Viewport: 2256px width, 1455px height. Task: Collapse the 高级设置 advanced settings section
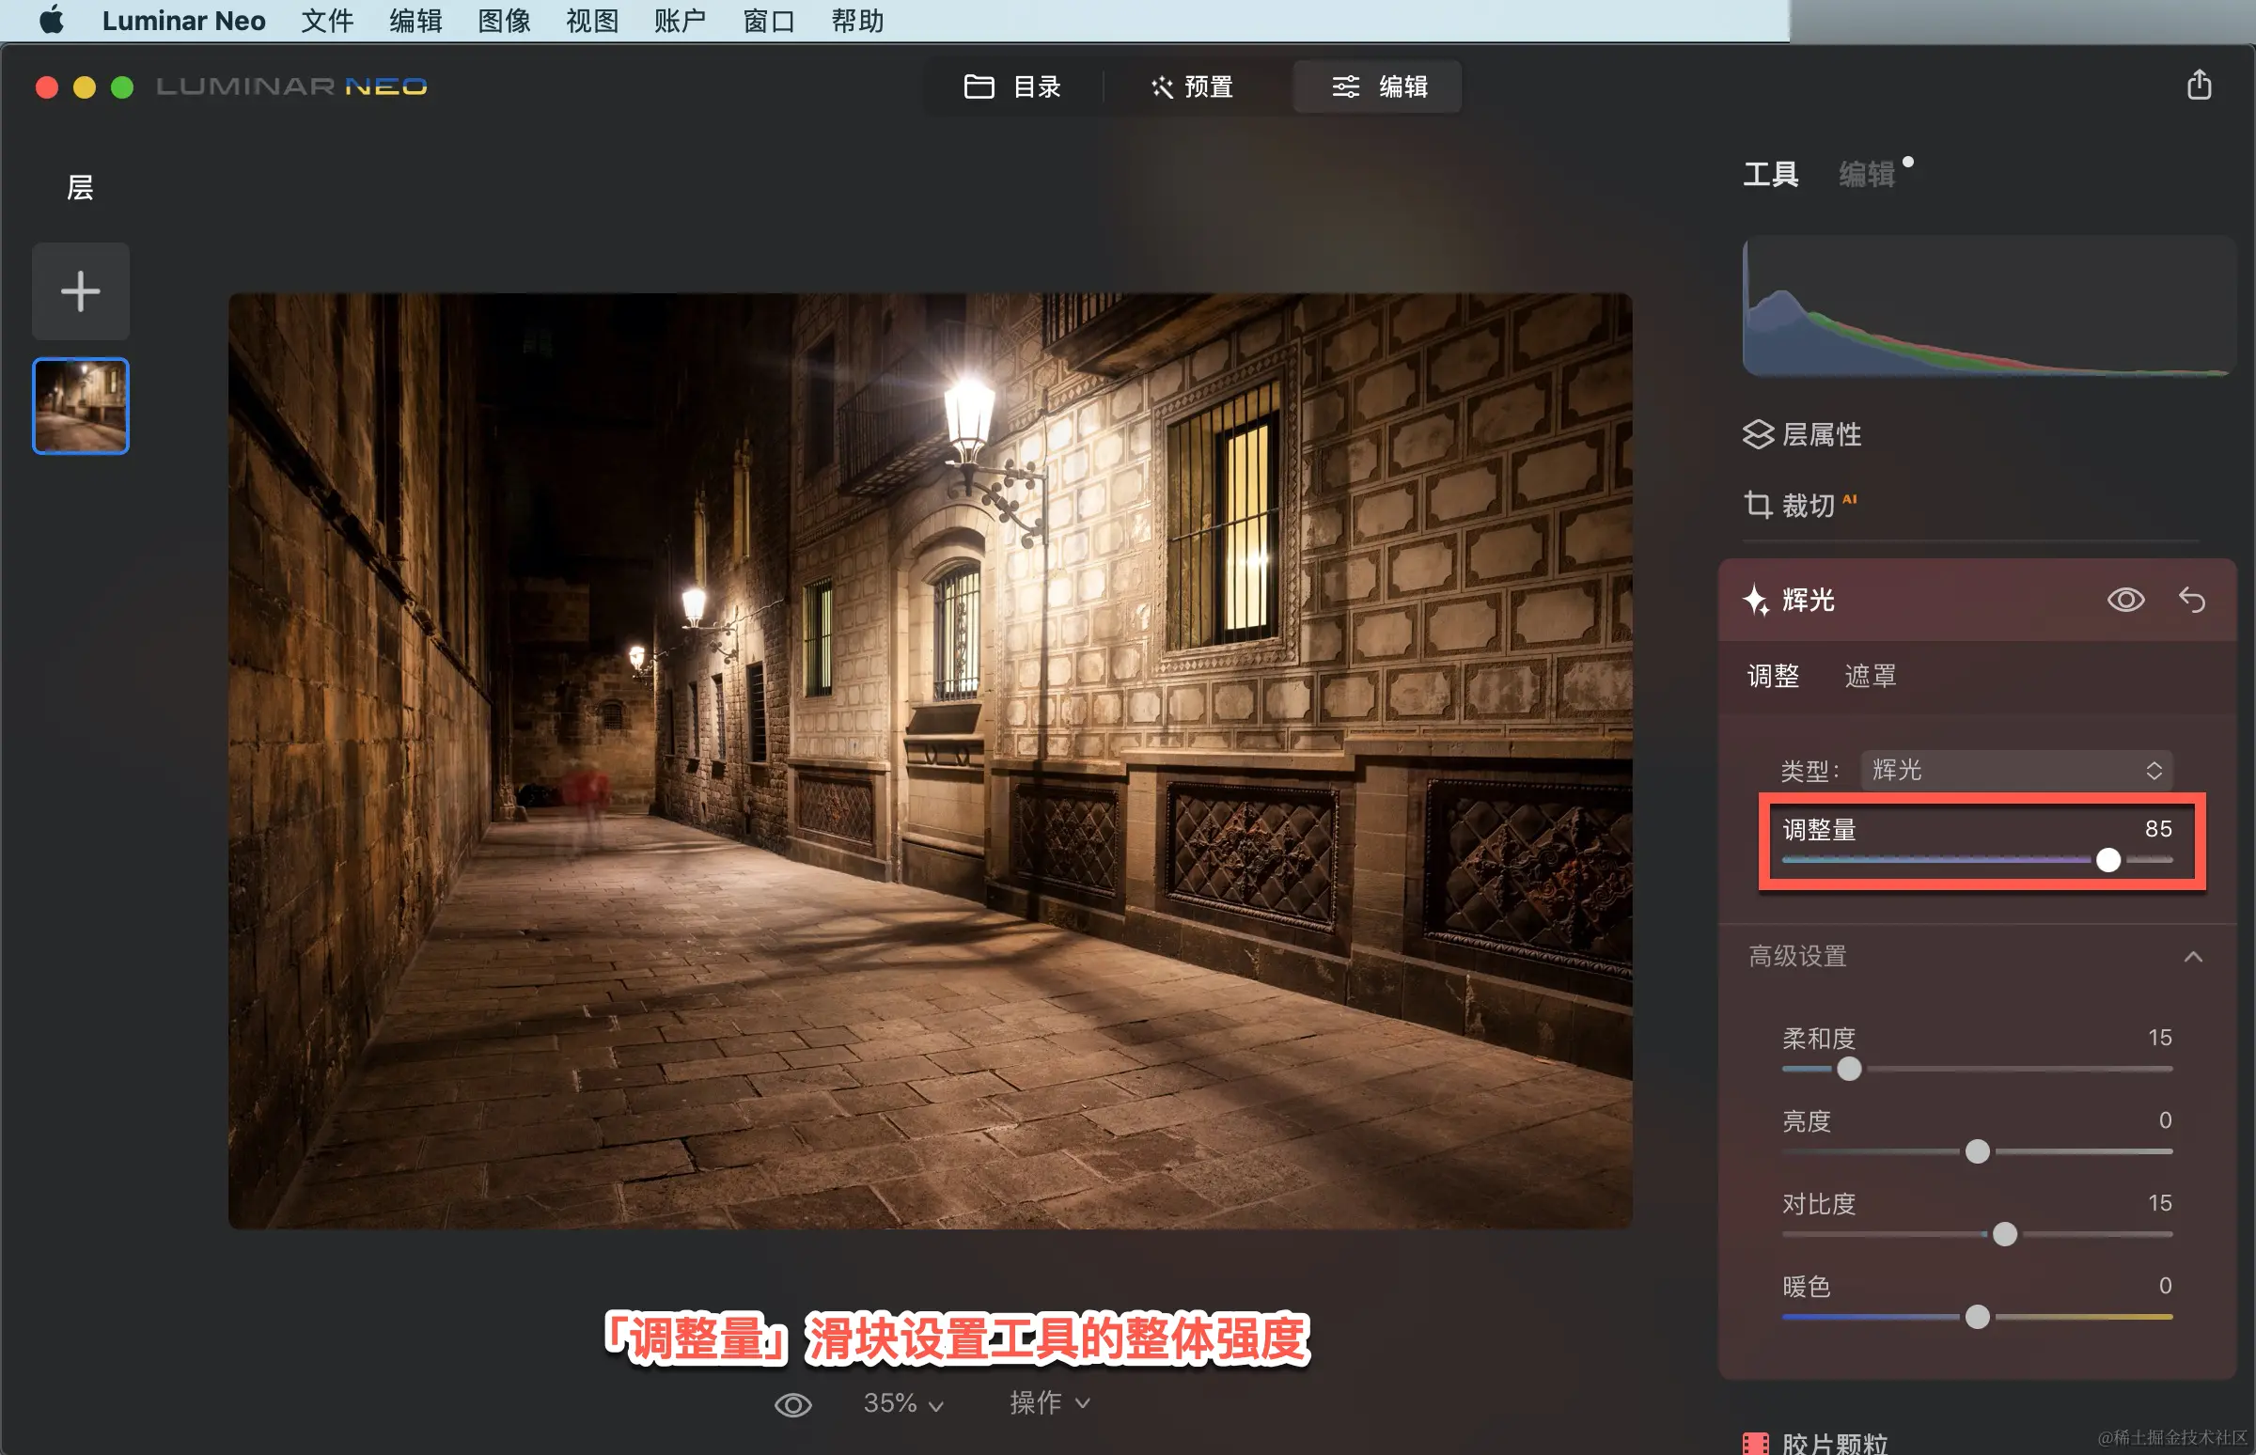pos(2193,956)
